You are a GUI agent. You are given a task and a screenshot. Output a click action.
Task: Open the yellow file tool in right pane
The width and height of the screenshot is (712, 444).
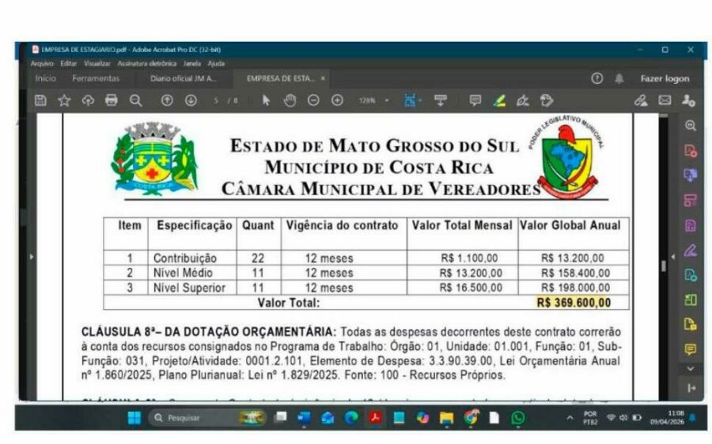pyautogui.click(x=690, y=324)
